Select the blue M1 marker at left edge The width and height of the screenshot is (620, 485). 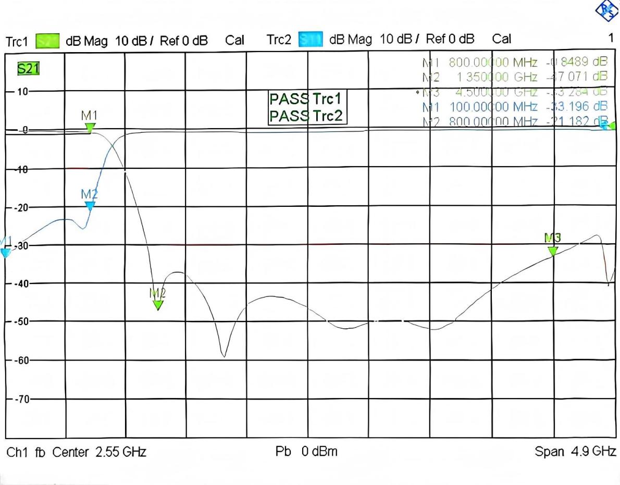5,253
